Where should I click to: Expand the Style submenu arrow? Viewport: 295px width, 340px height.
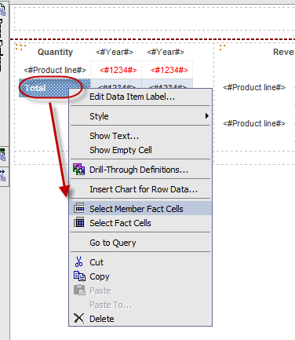click(x=207, y=116)
